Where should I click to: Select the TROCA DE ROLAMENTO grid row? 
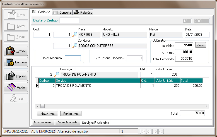pos(89,86)
